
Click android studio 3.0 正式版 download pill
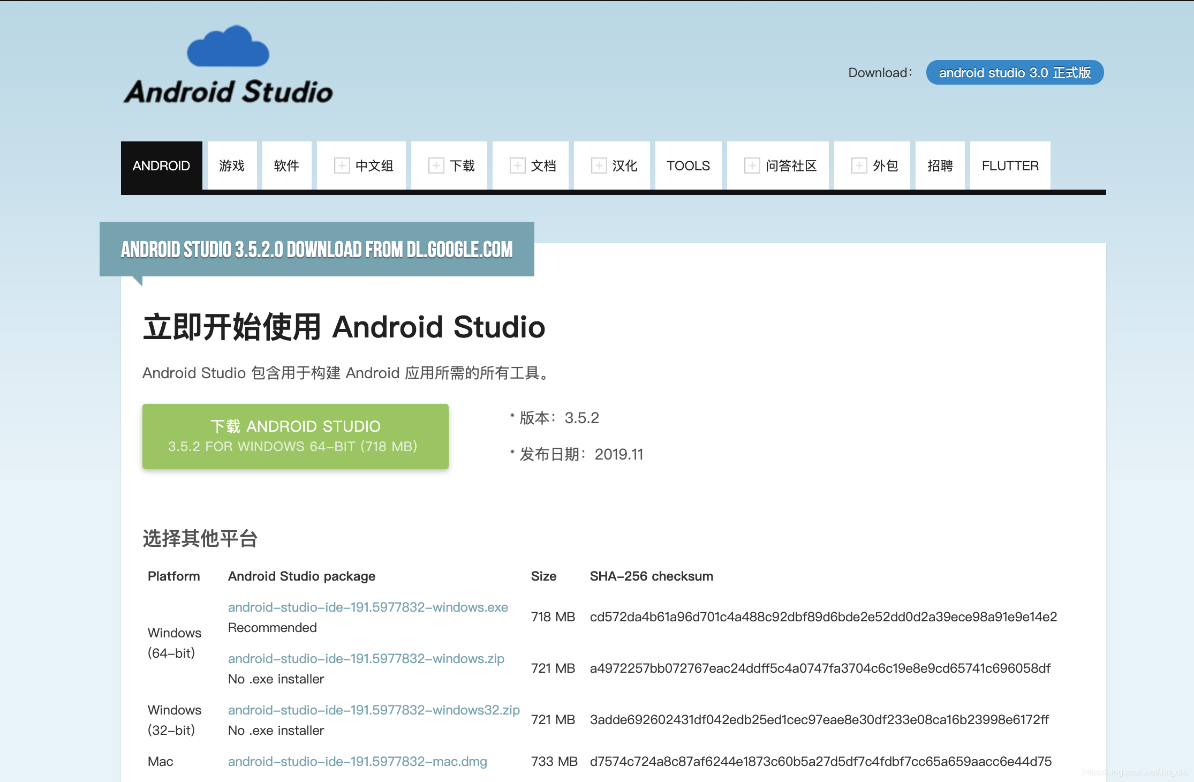click(x=1015, y=72)
